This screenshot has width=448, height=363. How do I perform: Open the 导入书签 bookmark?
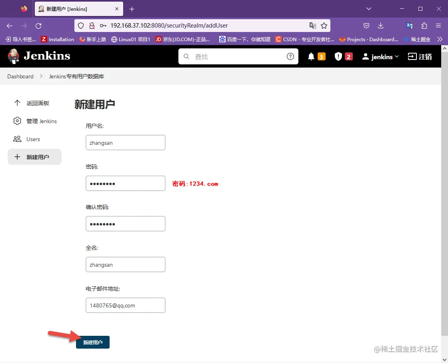click(21, 40)
